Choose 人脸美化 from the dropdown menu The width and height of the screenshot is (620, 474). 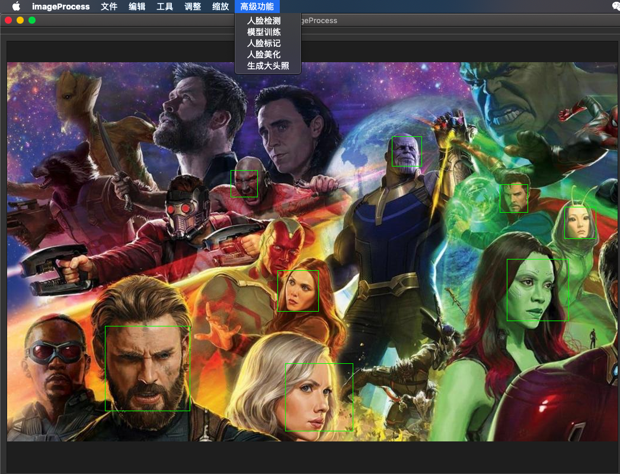click(x=264, y=55)
